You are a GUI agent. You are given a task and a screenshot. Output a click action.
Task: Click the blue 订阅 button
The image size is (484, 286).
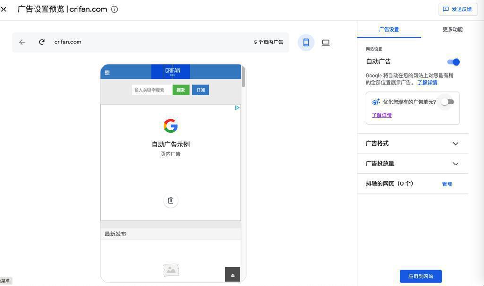pos(200,90)
